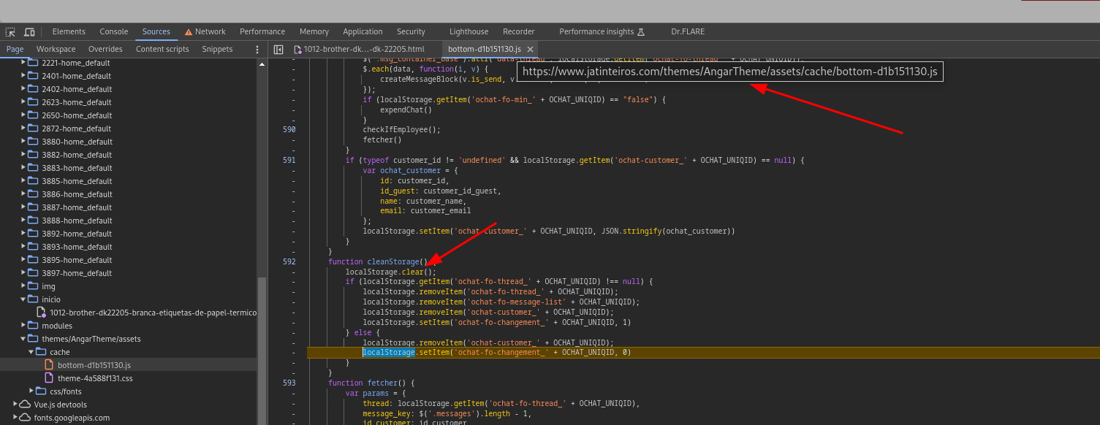The image size is (1100, 425).
Task: Select bottom-d1b151130.js in file tree
Action: click(94, 365)
